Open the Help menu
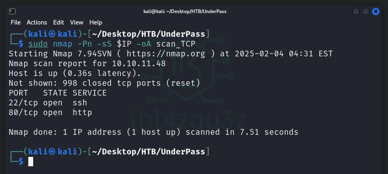Image resolution: width=388 pixels, height=174 pixels. [x=96, y=22]
